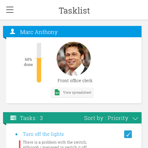Mark Turn off the lights task checkbox
The image size is (148, 148).
[x=128, y=134]
